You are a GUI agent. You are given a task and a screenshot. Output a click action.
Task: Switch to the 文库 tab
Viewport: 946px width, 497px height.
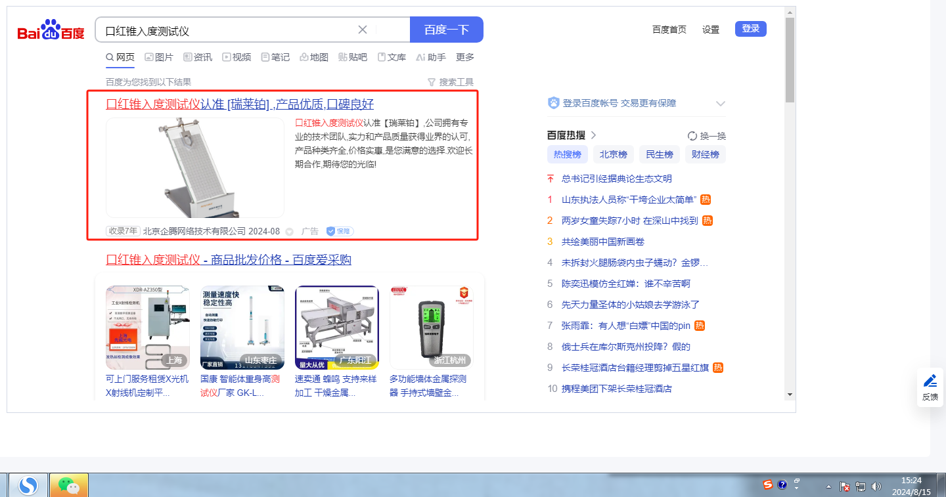tap(392, 57)
